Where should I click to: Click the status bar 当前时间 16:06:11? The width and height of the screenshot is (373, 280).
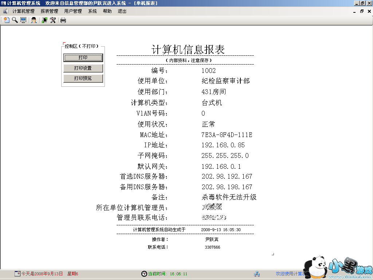tap(168, 274)
